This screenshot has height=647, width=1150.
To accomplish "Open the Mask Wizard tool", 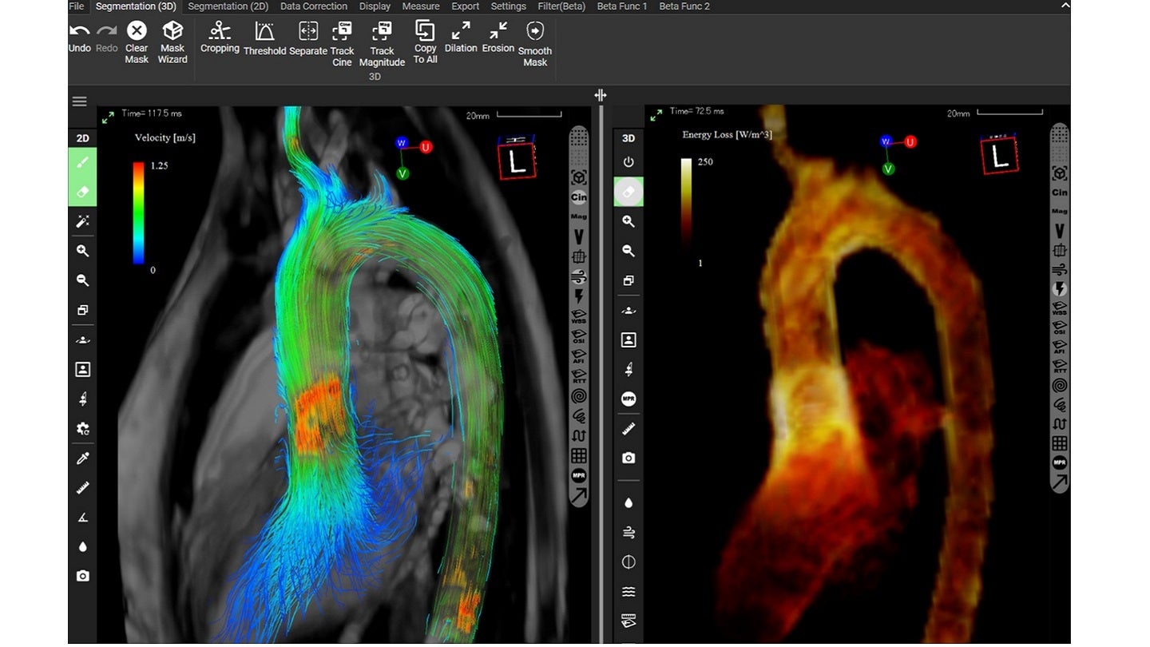I will pyautogui.click(x=172, y=31).
